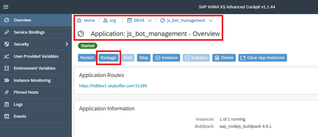Click the Service Bindings chain-link icon
Screen dimensions: 318x137
7,32
